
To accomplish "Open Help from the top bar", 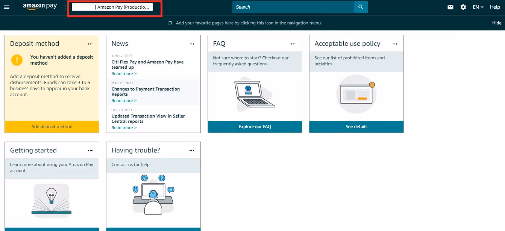I will point(495,7).
